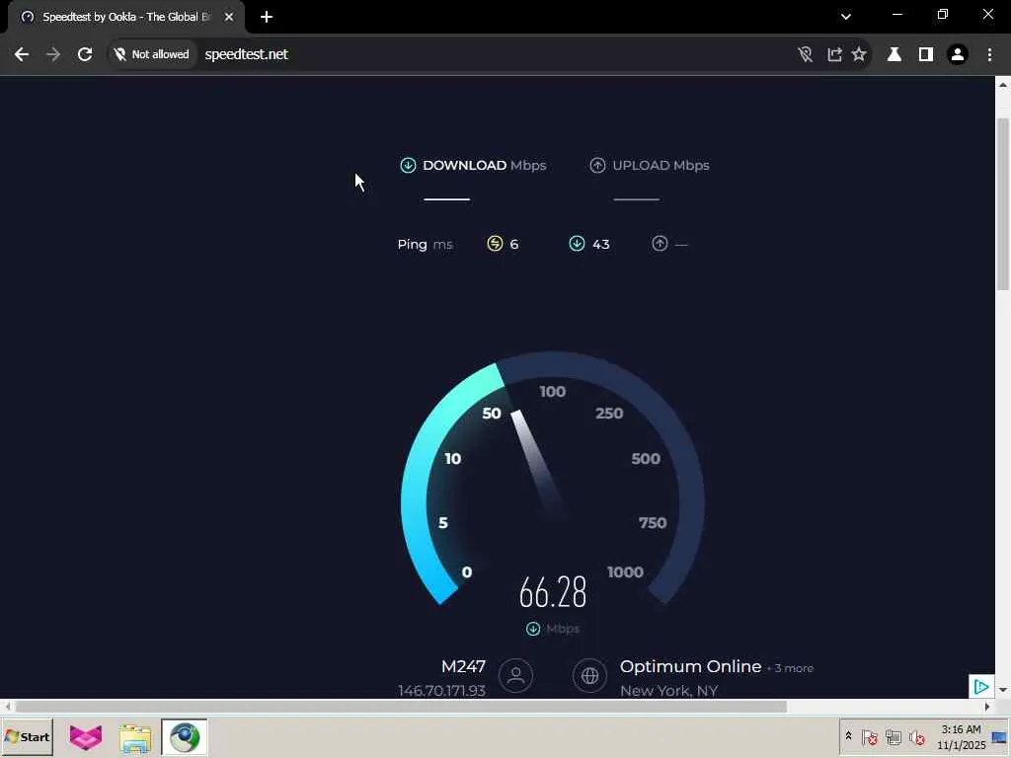The height and width of the screenshot is (758, 1011).
Task: Click the idle latency value 6
Action: pos(513,245)
